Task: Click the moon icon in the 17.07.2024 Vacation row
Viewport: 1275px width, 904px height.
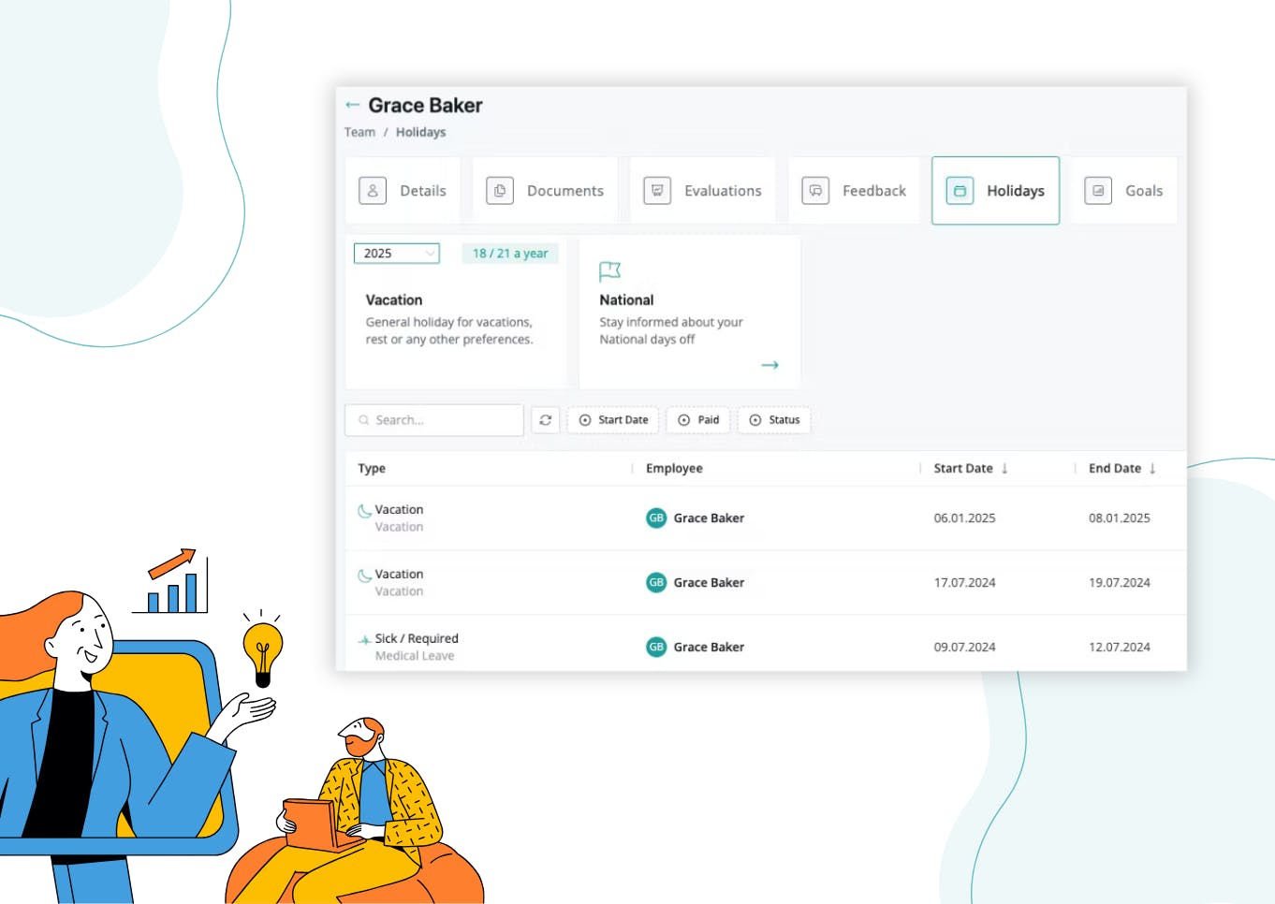Action: click(x=364, y=576)
